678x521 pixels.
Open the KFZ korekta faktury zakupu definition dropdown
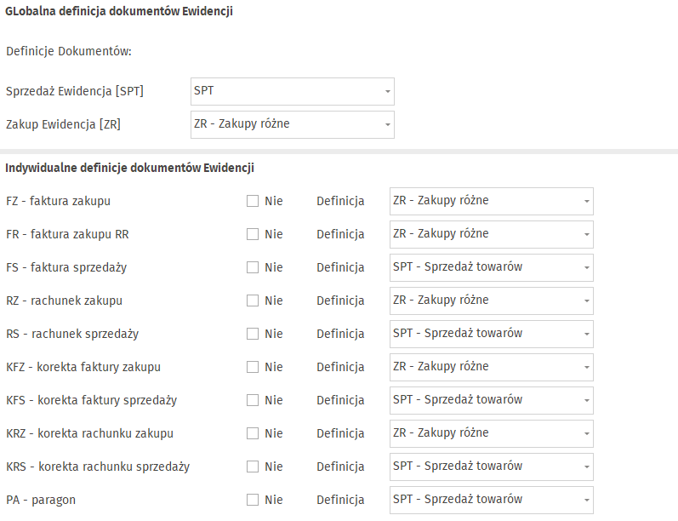(x=491, y=367)
